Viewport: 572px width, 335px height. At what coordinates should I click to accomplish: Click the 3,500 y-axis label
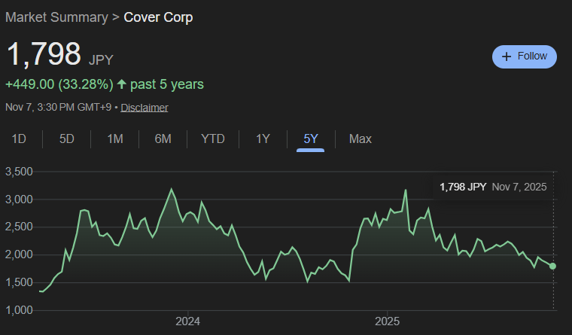tap(19, 172)
